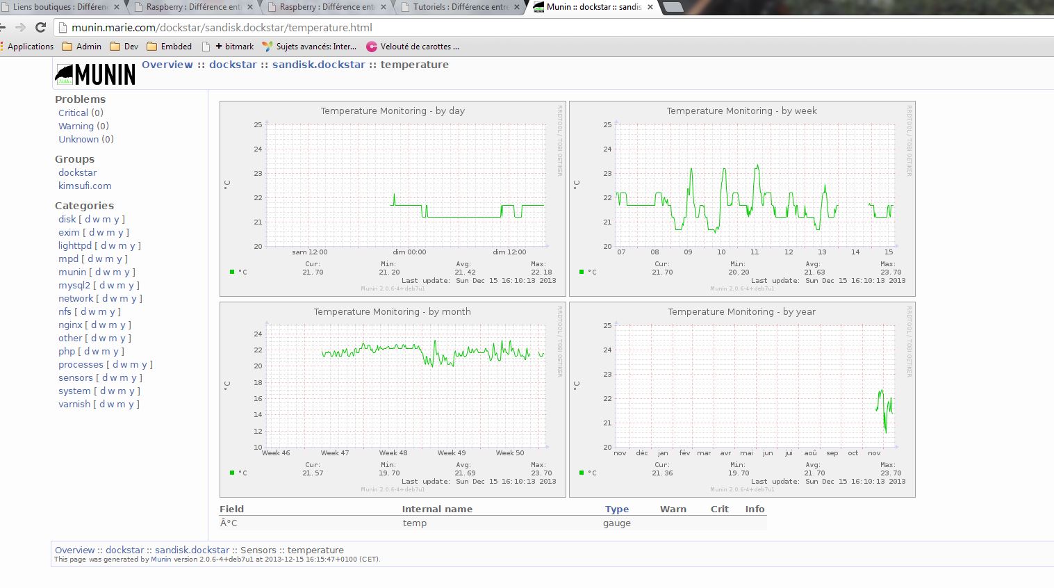This screenshot has height=588, width=1054.
Task: Open the Critical problems link
Action: [x=73, y=113]
